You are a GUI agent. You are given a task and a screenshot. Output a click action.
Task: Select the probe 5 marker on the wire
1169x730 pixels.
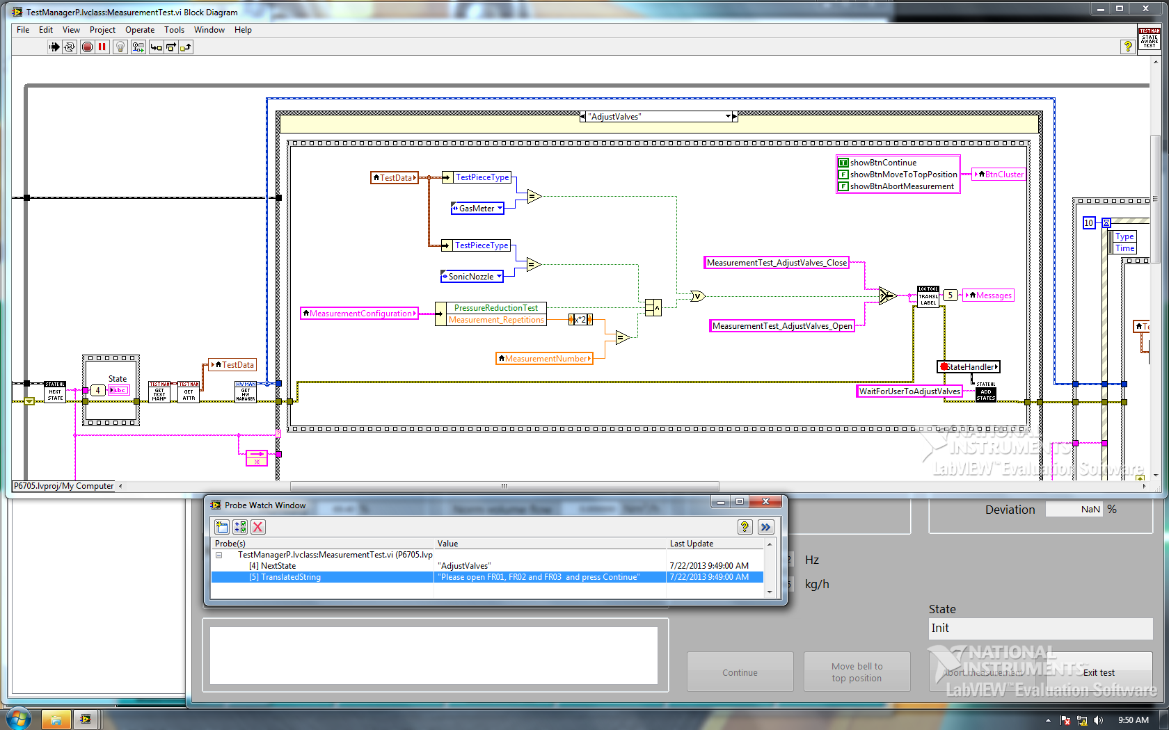point(951,295)
